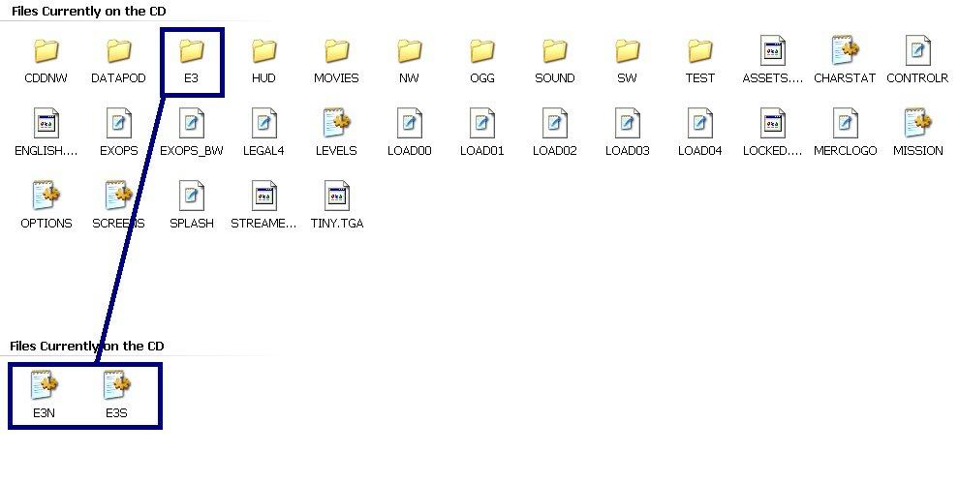Click the LEVELS file name label
The image size is (959, 484).
click(x=336, y=151)
